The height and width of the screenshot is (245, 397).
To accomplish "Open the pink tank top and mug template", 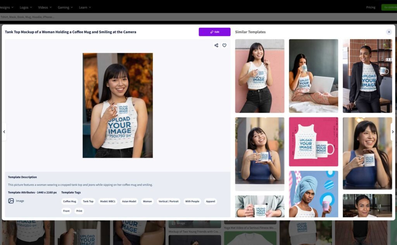I will click(313, 141).
